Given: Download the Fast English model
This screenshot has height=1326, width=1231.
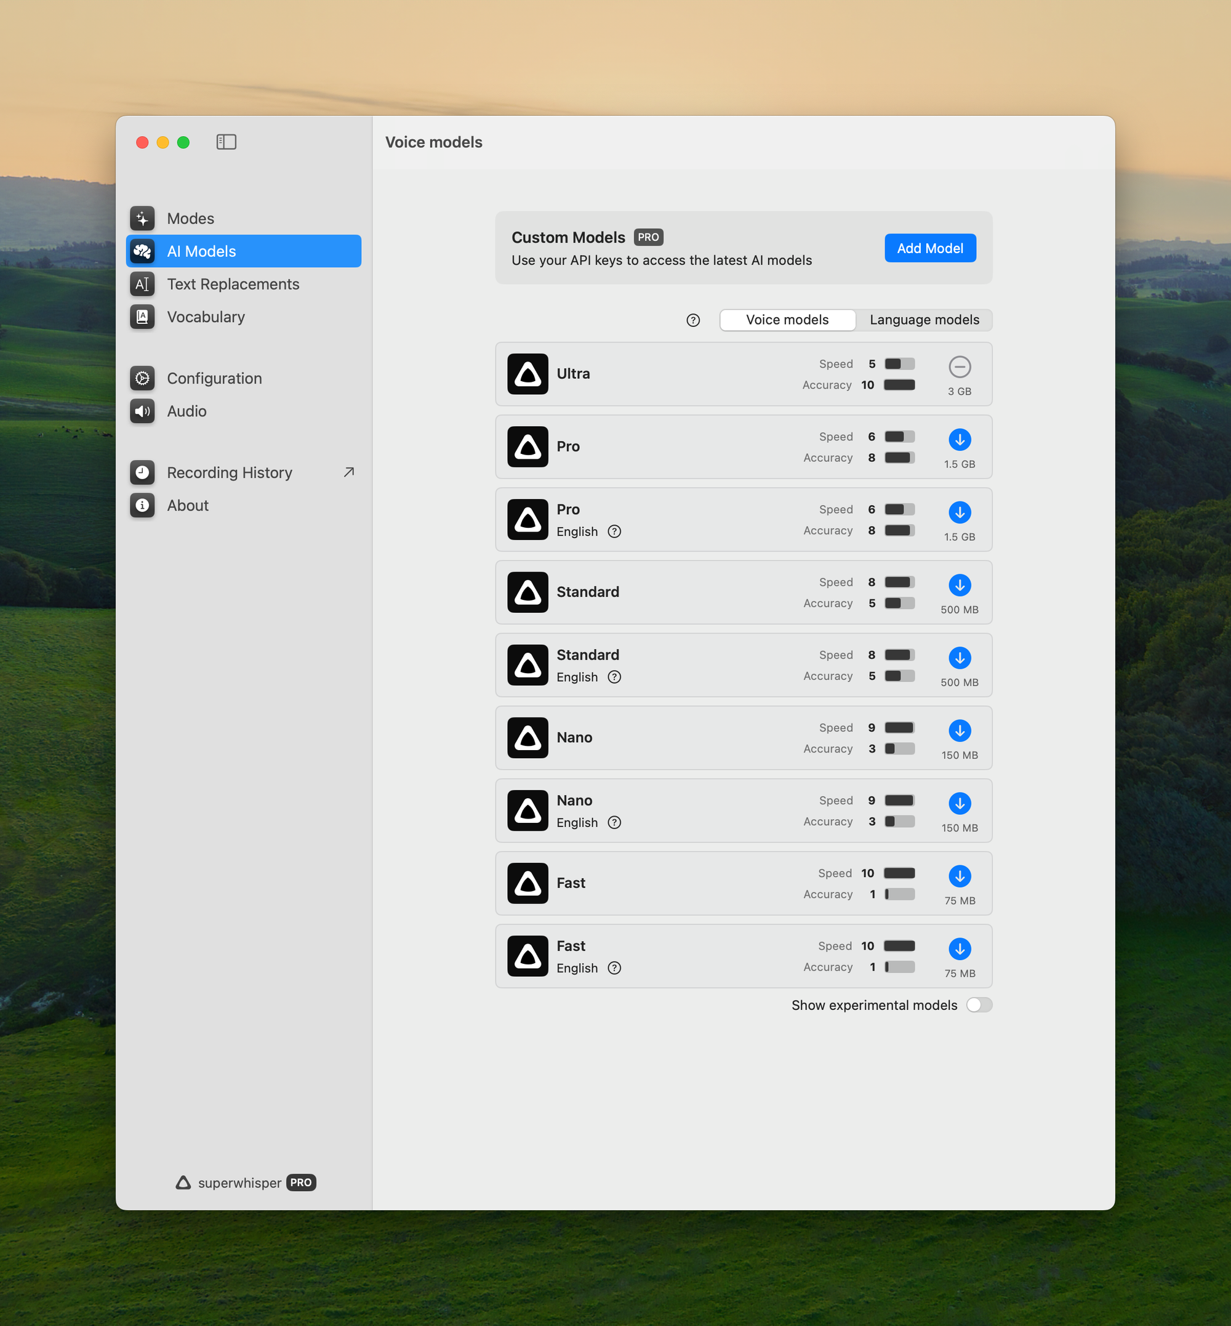Looking at the screenshot, I should [x=959, y=948].
